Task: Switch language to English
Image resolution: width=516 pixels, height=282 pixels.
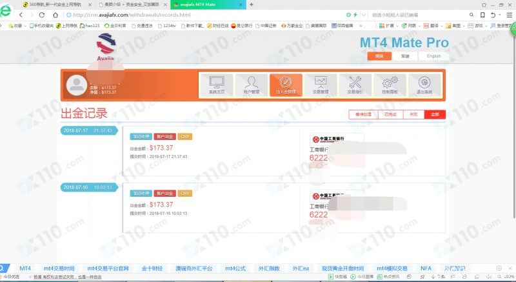Action: click(433, 56)
